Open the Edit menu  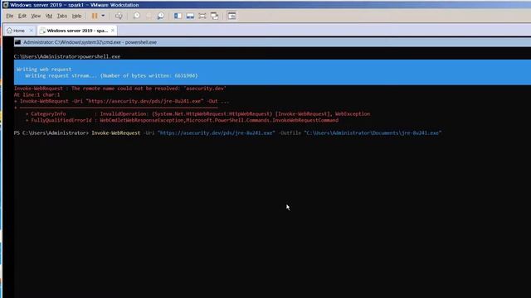22,16
